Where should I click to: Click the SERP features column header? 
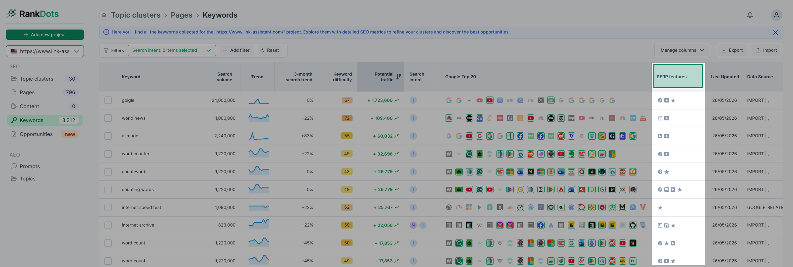tap(678, 76)
